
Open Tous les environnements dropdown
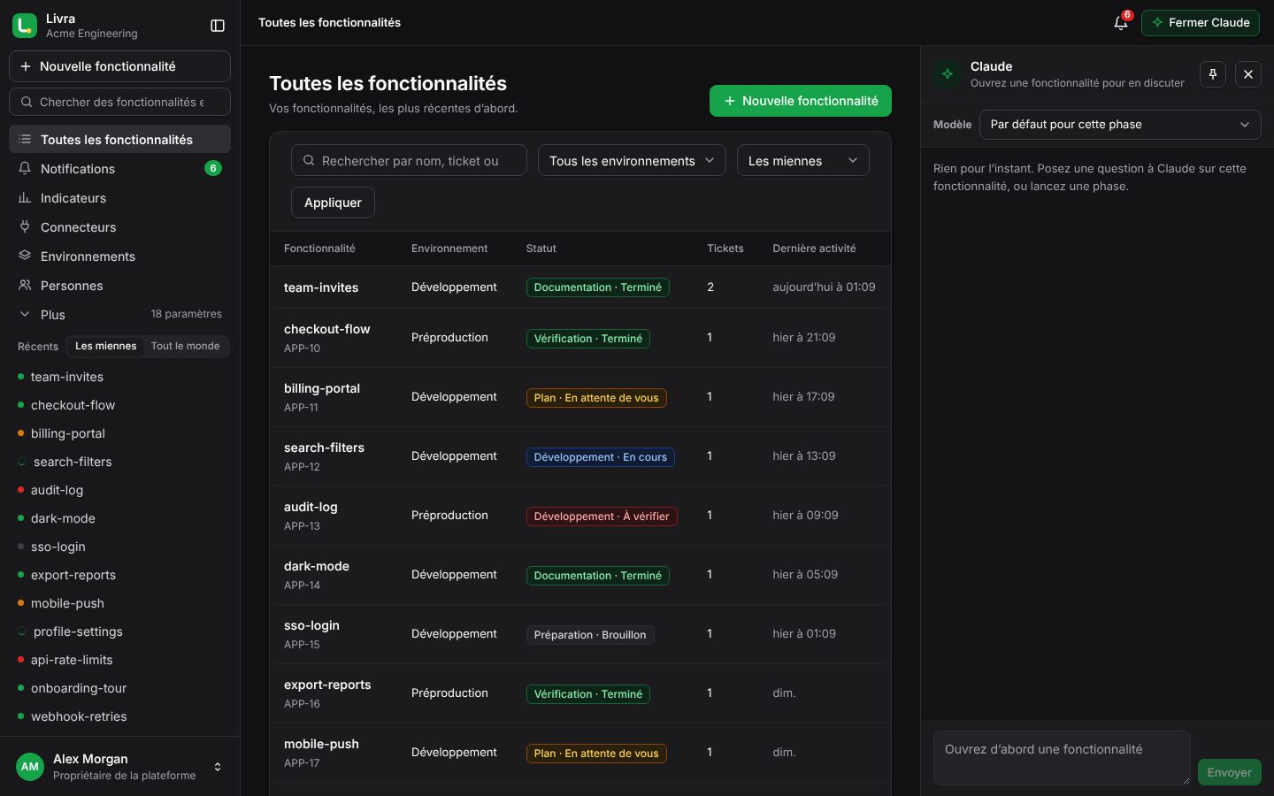[632, 161]
